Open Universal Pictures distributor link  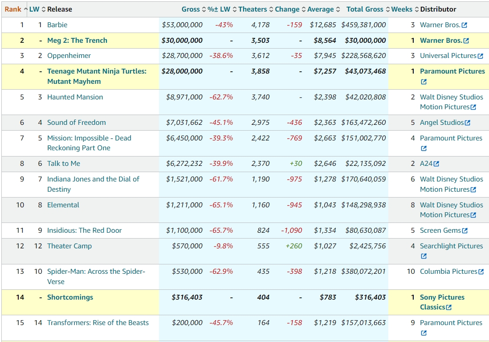point(448,56)
